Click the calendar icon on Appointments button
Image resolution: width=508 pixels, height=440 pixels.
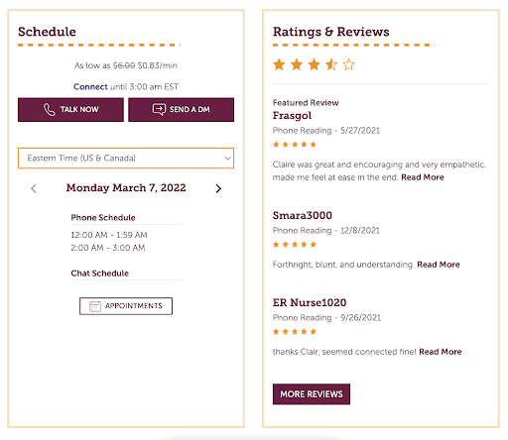[x=95, y=306]
